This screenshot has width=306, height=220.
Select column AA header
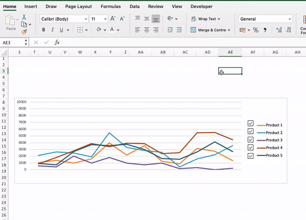click(x=141, y=52)
